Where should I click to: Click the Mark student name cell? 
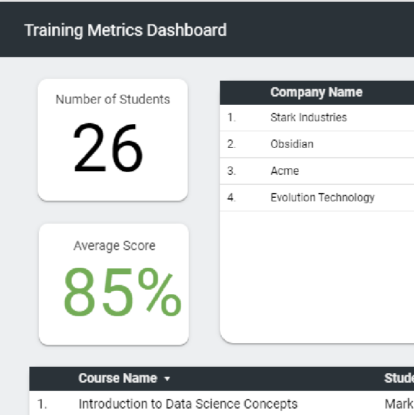click(399, 404)
